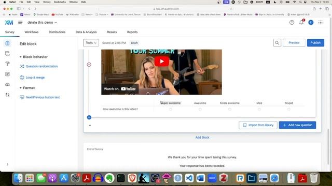Click the Preview button
Image resolution: width=332 pixels, height=186 pixels.
tap(294, 43)
